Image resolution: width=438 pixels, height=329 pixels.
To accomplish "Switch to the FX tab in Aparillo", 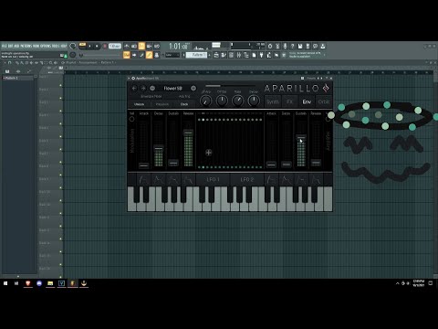I will 289,101.
